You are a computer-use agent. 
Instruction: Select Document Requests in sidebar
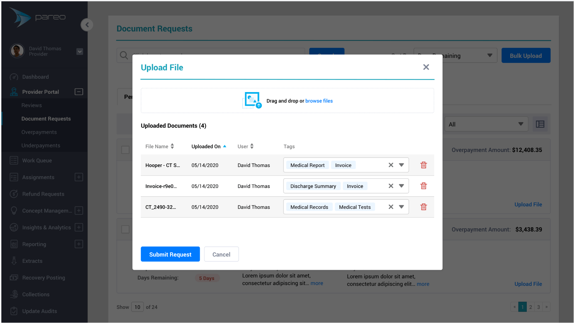pyautogui.click(x=46, y=119)
